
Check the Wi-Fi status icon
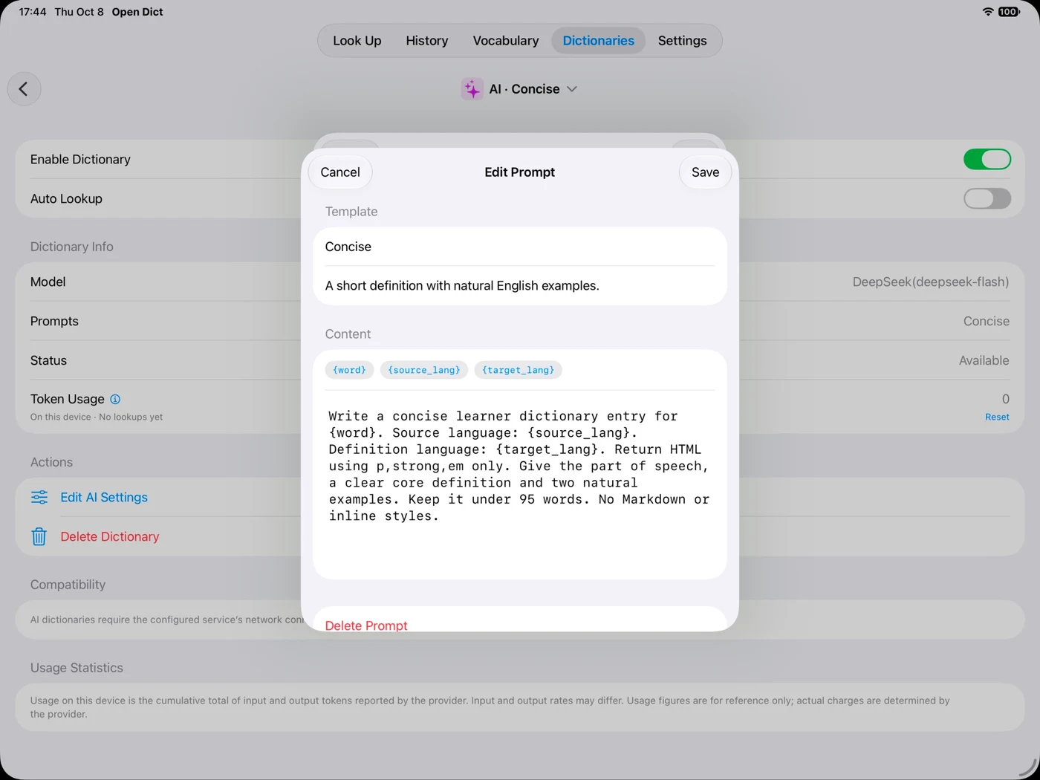[x=987, y=12]
